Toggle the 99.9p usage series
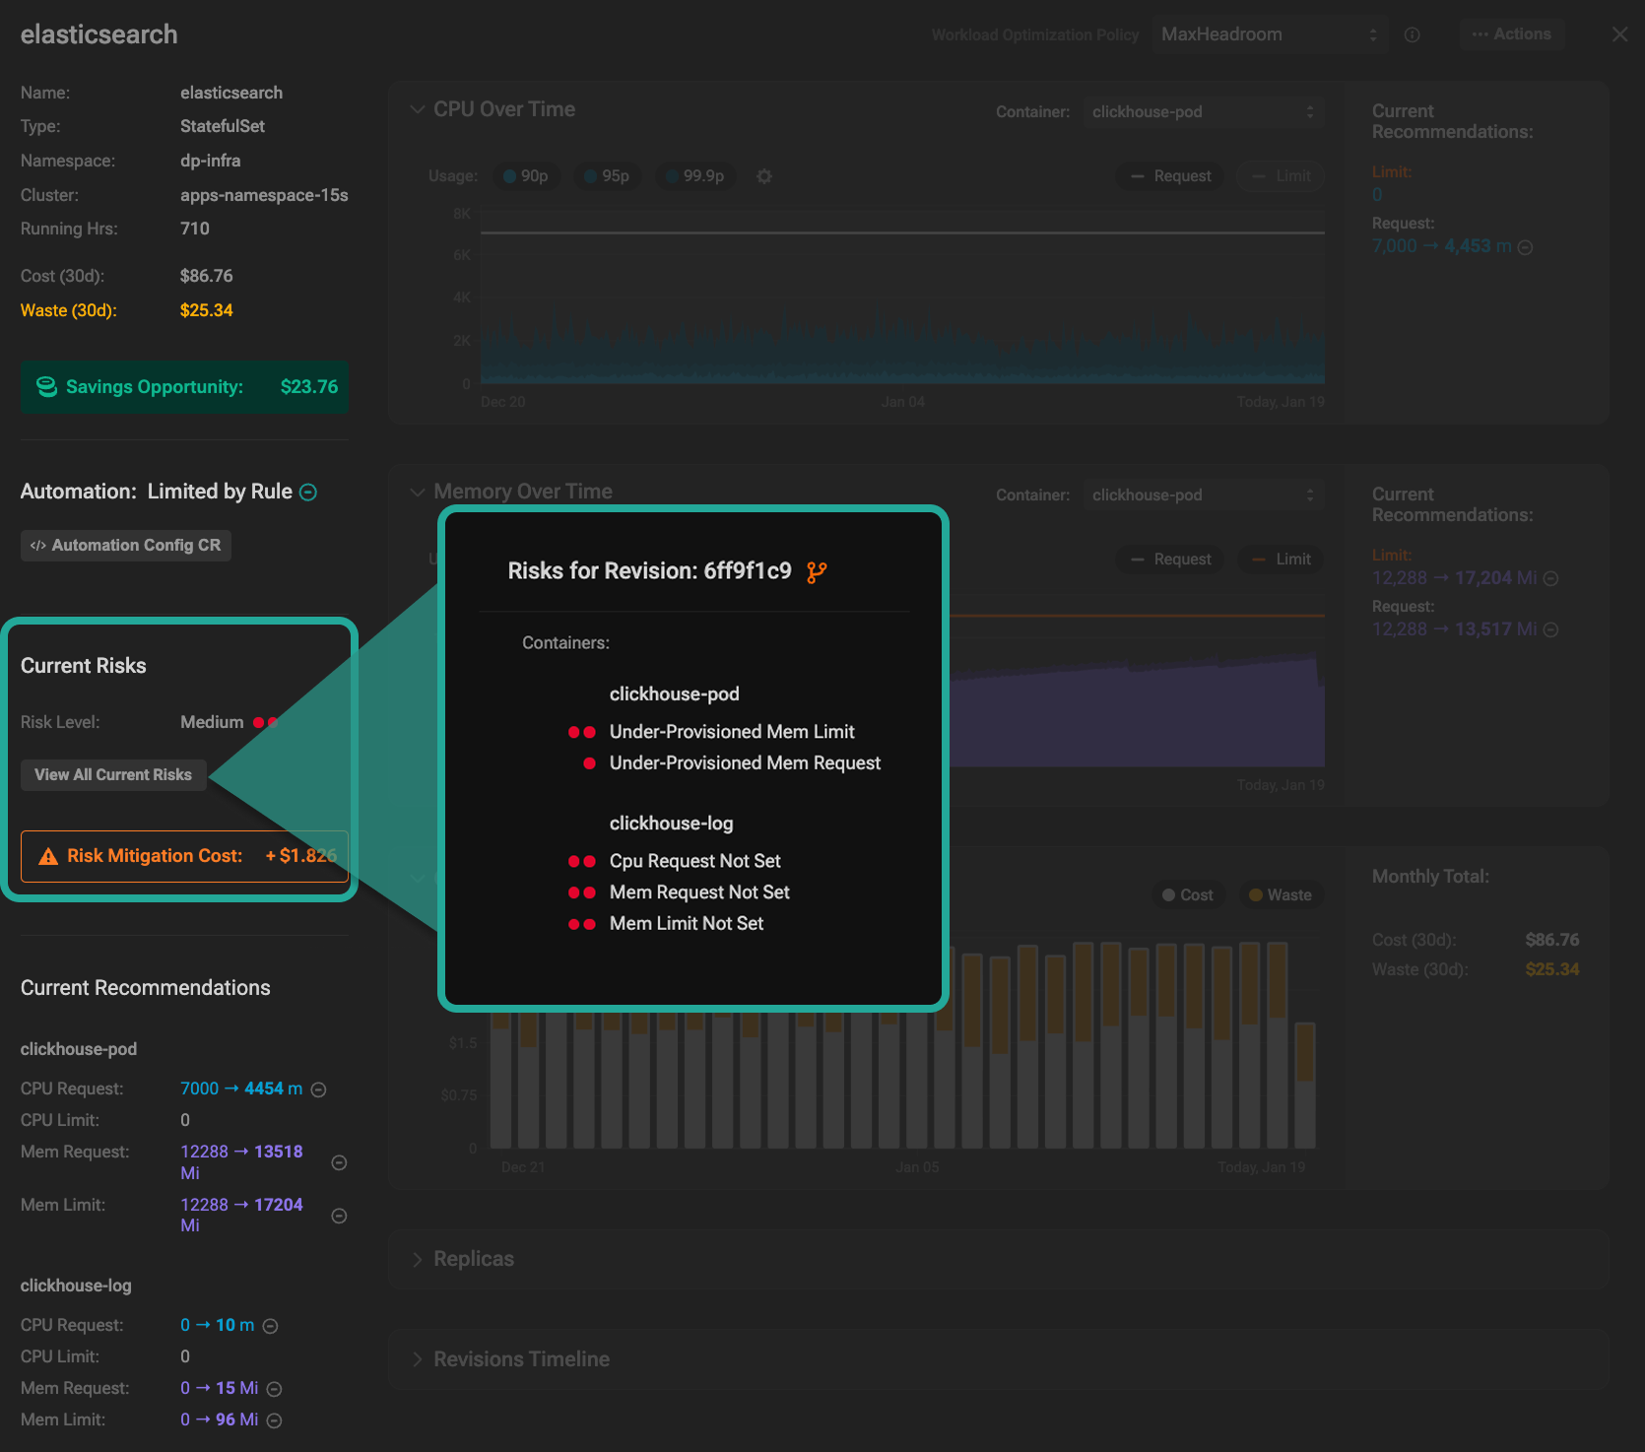The height and width of the screenshot is (1452, 1645). coord(695,176)
